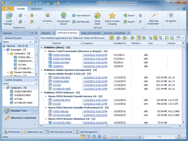This screenshot has width=188, height=141.
Task: Click the gear icon in Network group
Action: click(x=140, y=15)
